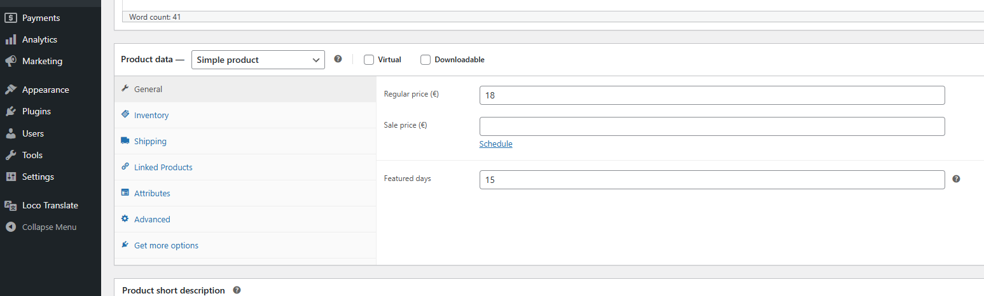
Task: Switch to the General product data tab
Action: point(245,89)
